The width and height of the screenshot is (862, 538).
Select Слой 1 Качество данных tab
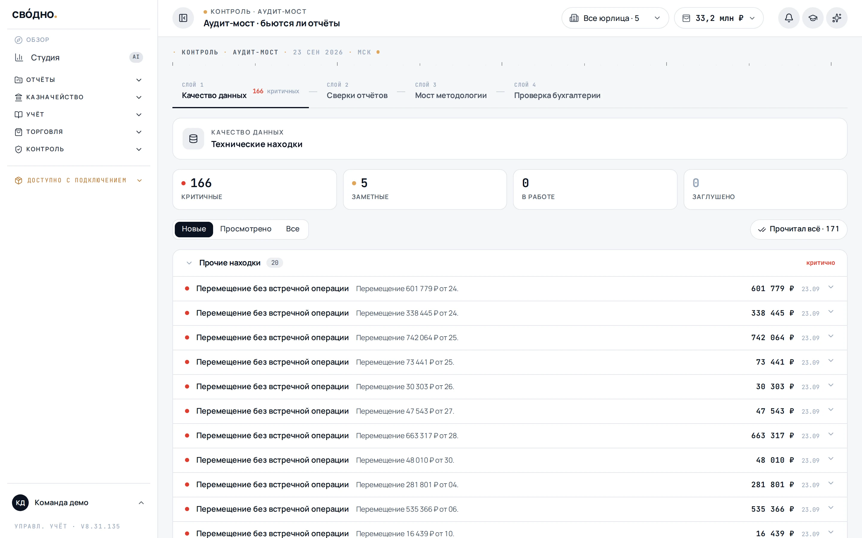tap(240, 91)
